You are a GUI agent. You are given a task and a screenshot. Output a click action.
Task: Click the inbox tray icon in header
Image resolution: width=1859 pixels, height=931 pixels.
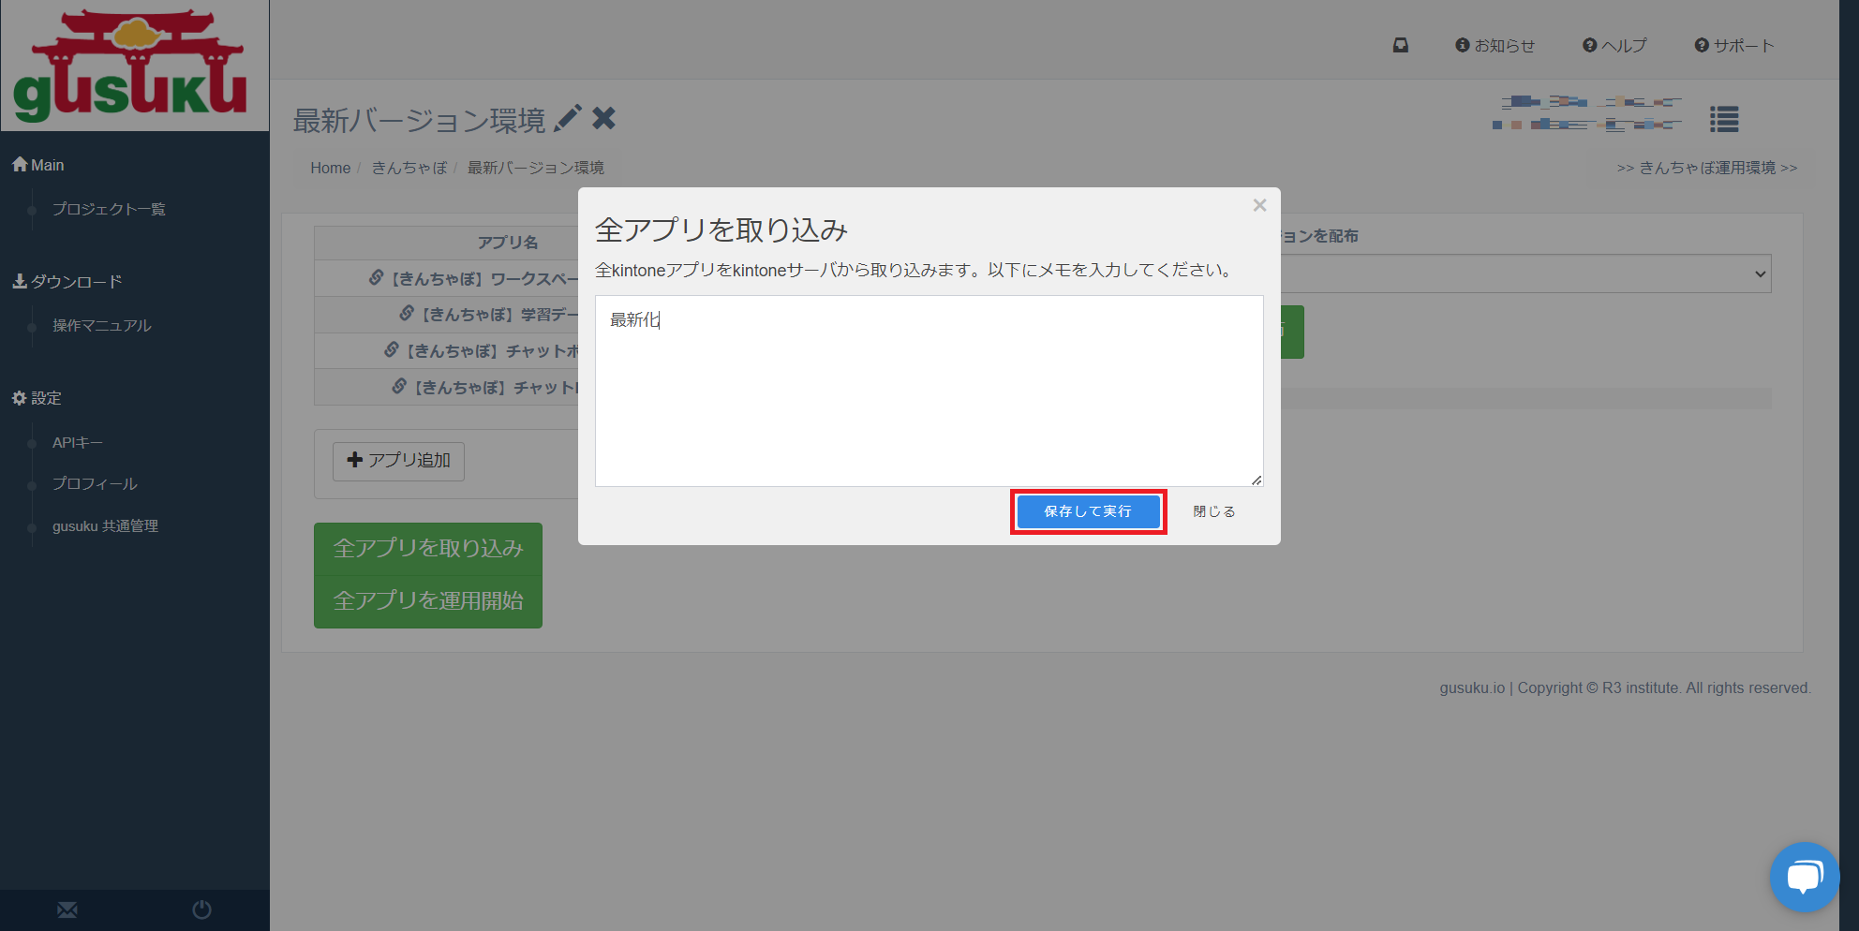[1400, 45]
